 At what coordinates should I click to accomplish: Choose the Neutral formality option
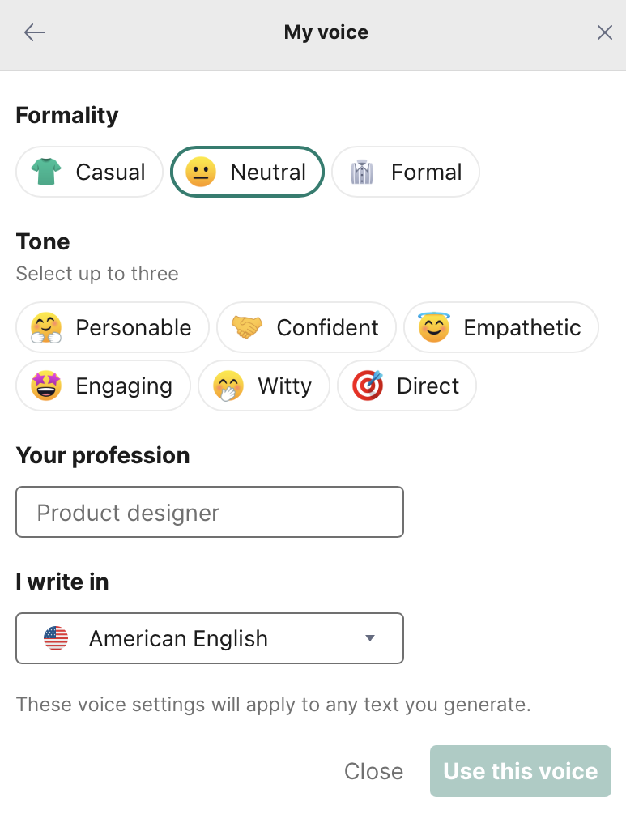pos(247,172)
